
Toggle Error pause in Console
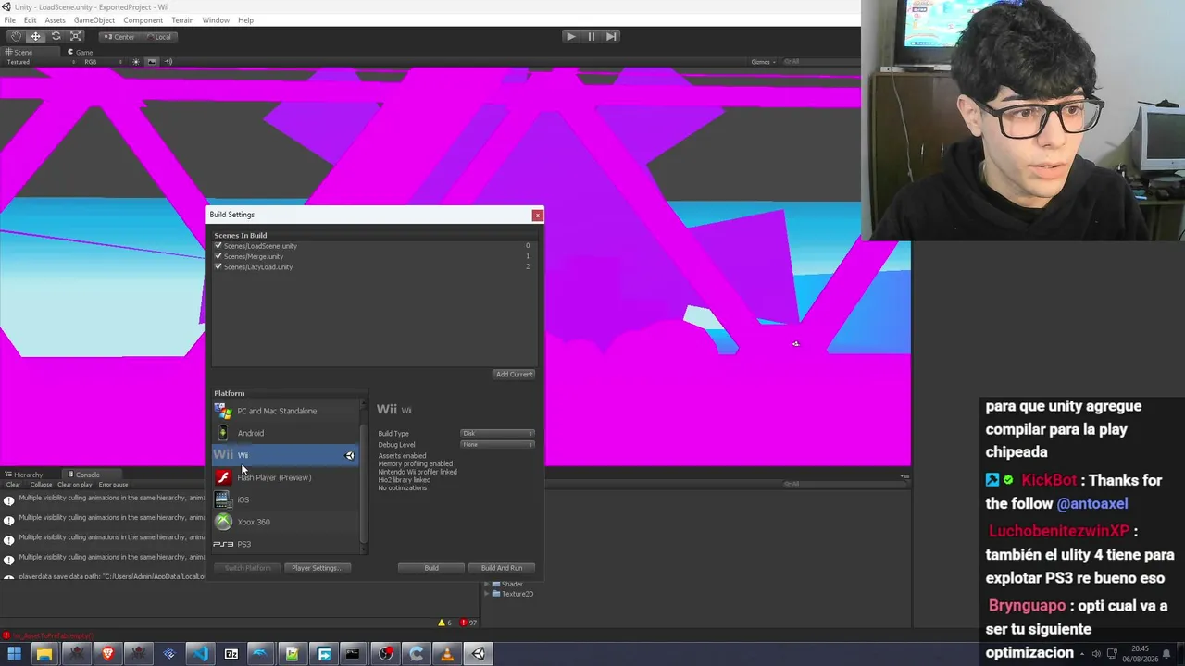[x=113, y=485]
